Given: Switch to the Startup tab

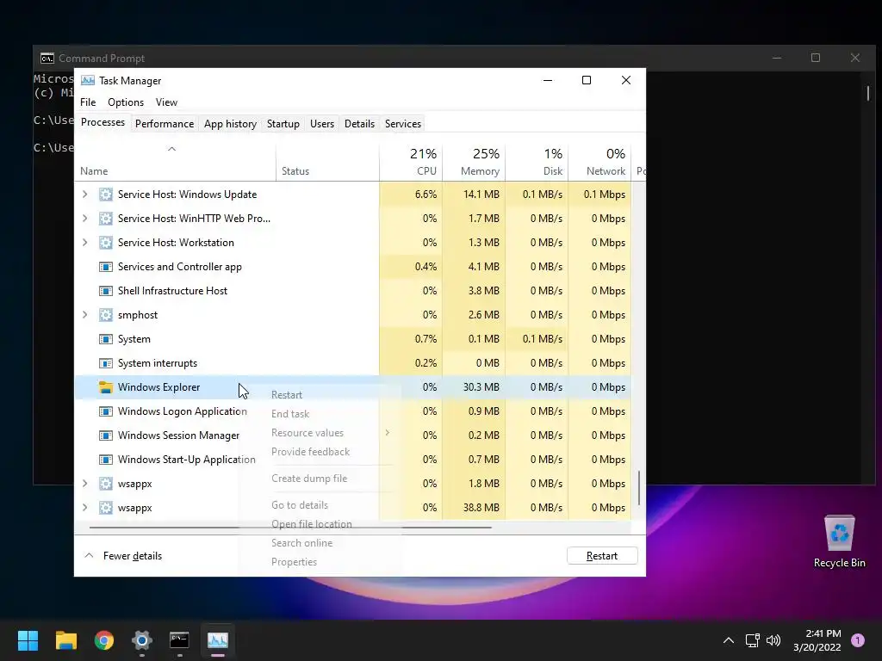Looking at the screenshot, I should [x=283, y=124].
